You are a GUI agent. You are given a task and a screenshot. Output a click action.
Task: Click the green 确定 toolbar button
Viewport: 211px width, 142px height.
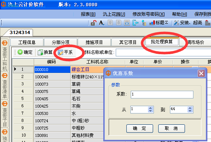coord(25,52)
